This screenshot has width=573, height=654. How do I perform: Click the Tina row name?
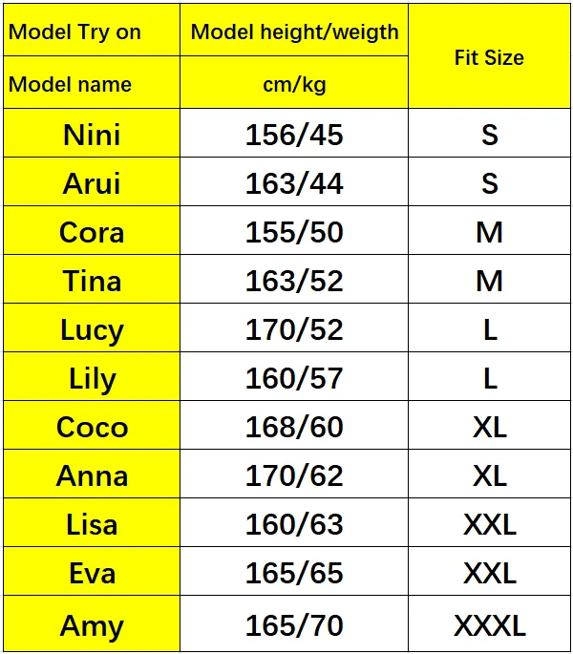(x=92, y=280)
